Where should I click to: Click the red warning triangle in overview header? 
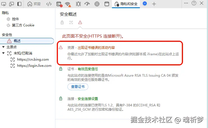80,22
